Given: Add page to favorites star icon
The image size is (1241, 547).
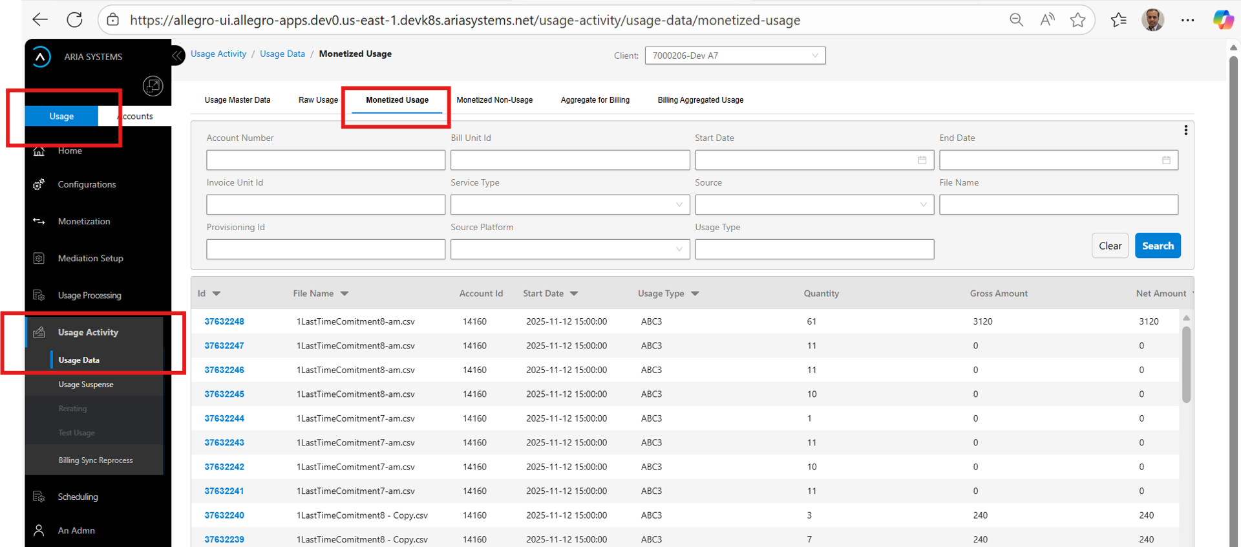Looking at the screenshot, I should (1077, 20).
